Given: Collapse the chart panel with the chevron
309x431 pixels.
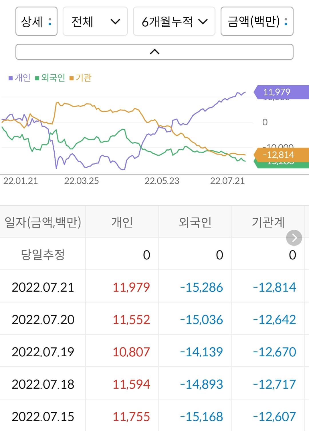Looking at the screenshot, I should 154,52.
